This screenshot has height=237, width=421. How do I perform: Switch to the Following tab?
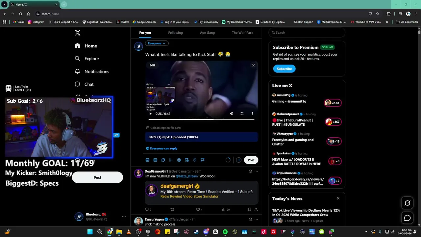point(175,33)
